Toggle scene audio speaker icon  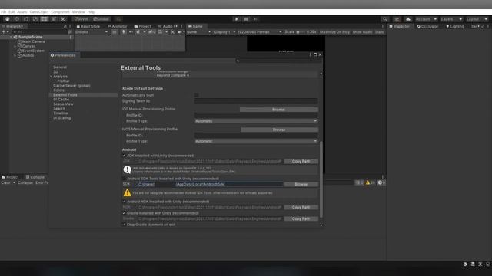(131, 32)
